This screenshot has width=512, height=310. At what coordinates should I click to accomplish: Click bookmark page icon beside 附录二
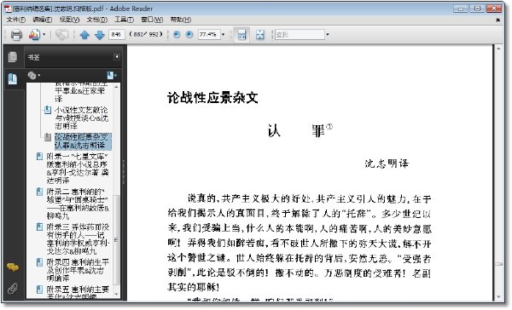39,192
